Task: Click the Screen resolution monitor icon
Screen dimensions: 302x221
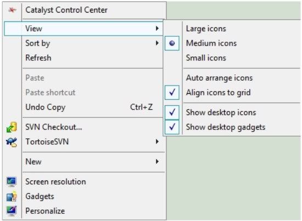Action: [12, 182]
